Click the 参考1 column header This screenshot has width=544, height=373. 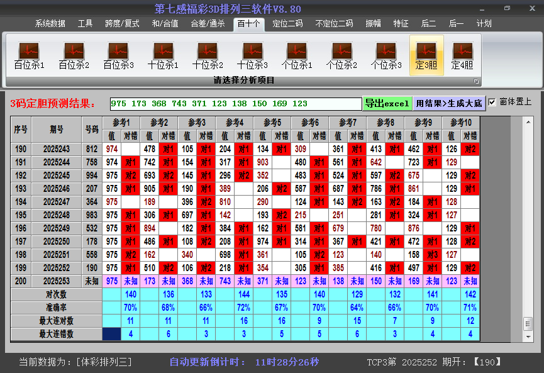click(121, 122)
